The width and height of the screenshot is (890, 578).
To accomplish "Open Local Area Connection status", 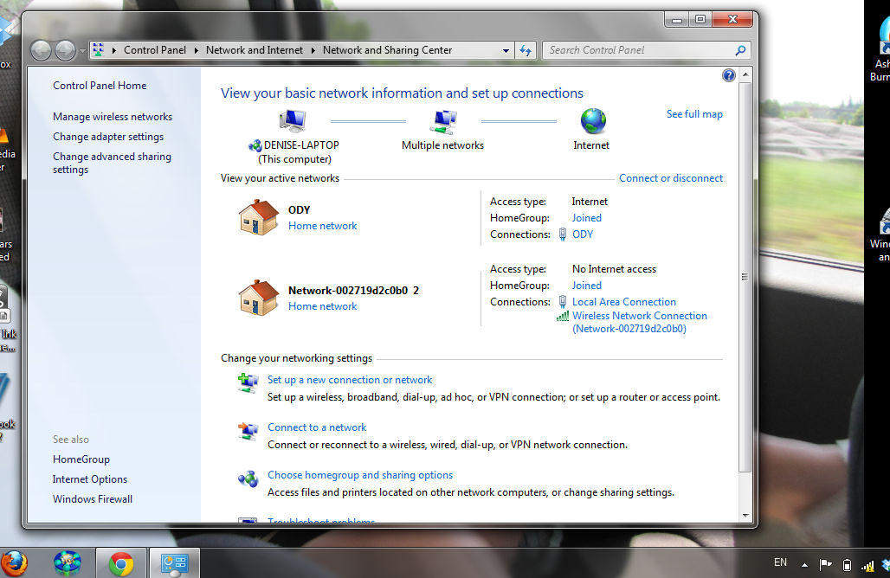I will tap(624, 302).
